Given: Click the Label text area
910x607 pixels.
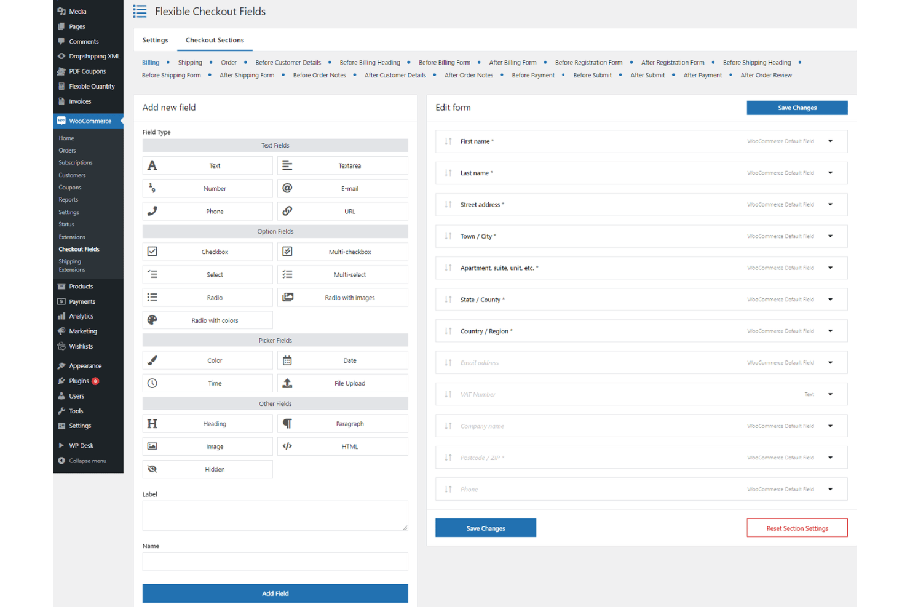Looking at the screenshot, I should tap(275, 515).
